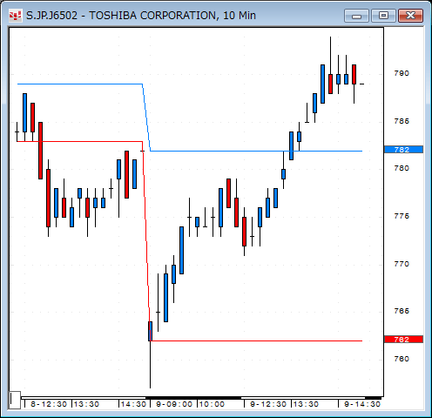This screenshot has height=418, width=432.
Task: Click the 10:00 time axis label
Action: 212,404
